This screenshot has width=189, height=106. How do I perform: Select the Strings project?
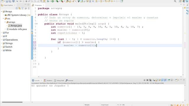coord(8,43)
